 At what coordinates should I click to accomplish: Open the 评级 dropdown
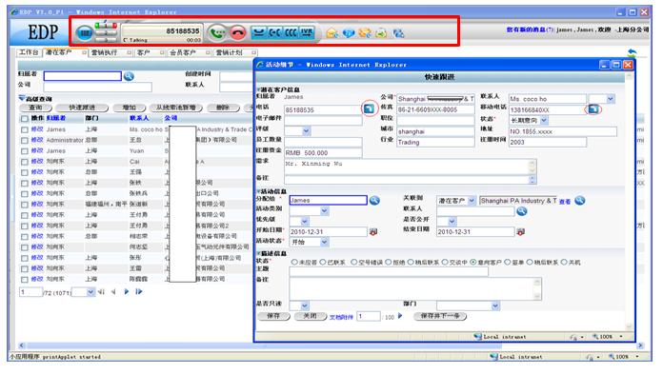pyautogui.click(x=307, y=131)
